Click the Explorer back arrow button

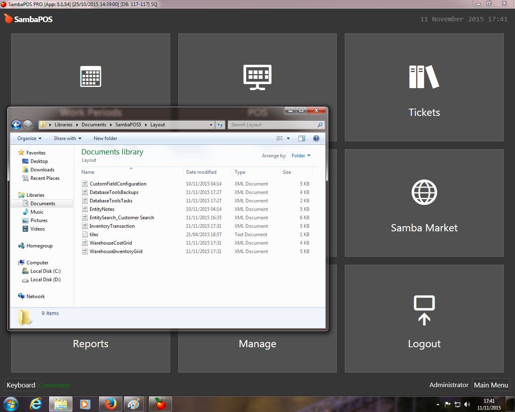(x=16, y=125)
